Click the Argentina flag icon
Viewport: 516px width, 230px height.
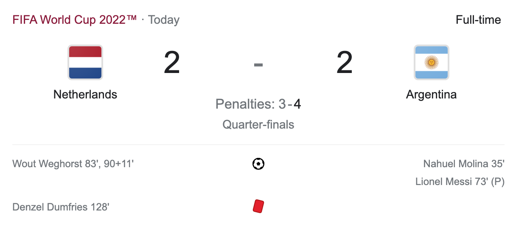pyautogui.click(x=431, y=62)
